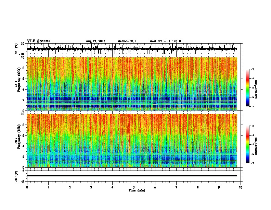
Task: Click the 'VLF Spectra' title text
Action: pyautogui.click(x=39, y=41)
